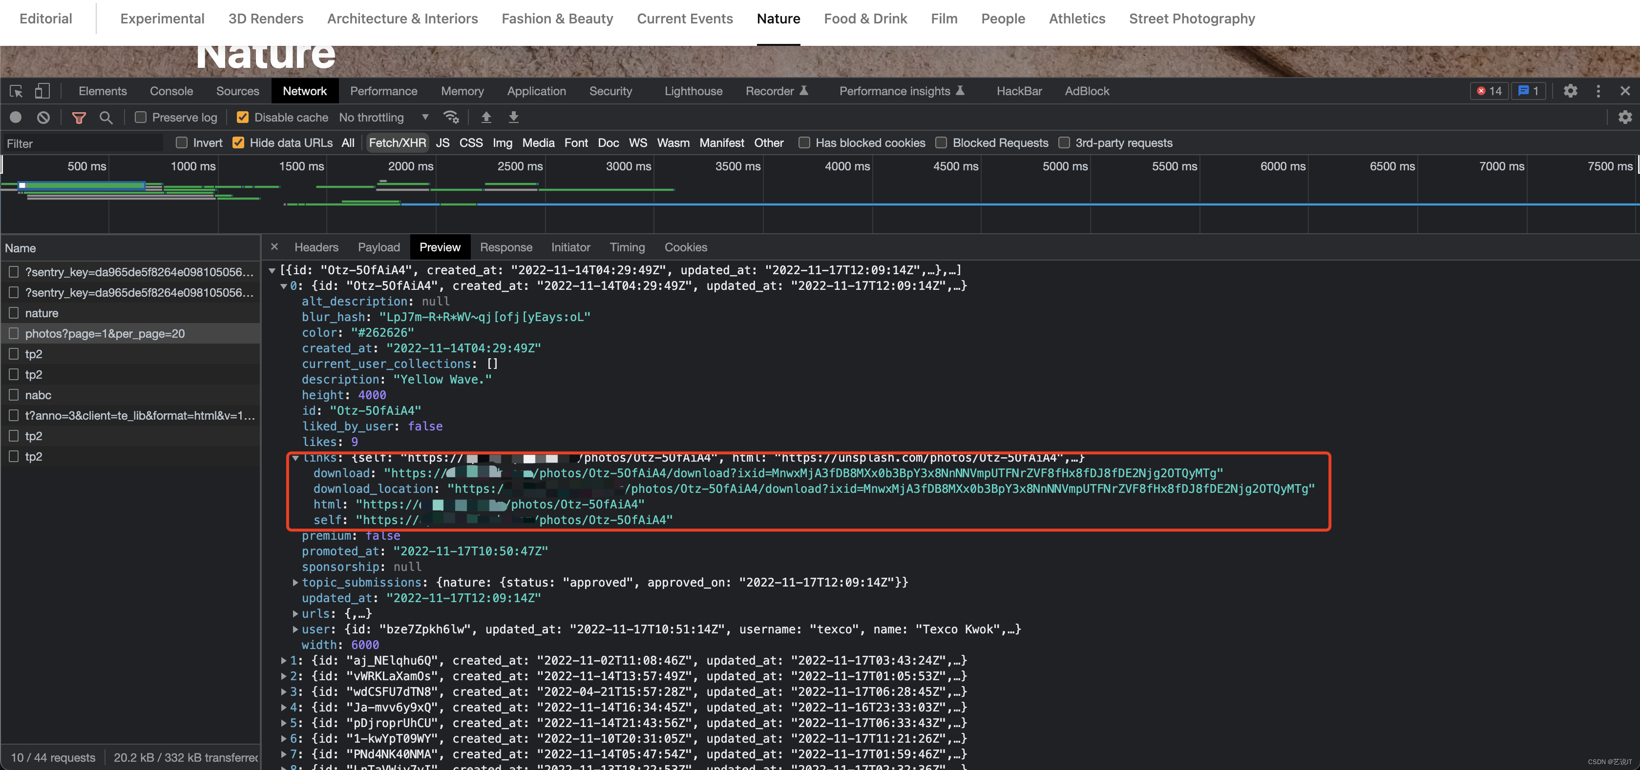Open network conditions wifi icon
The image size is (1640, 770).
click(451, 117)
